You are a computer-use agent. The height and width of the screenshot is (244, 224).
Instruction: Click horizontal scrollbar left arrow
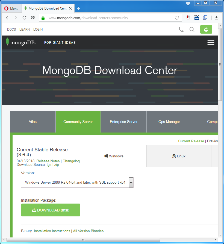(x=4, y=240)
